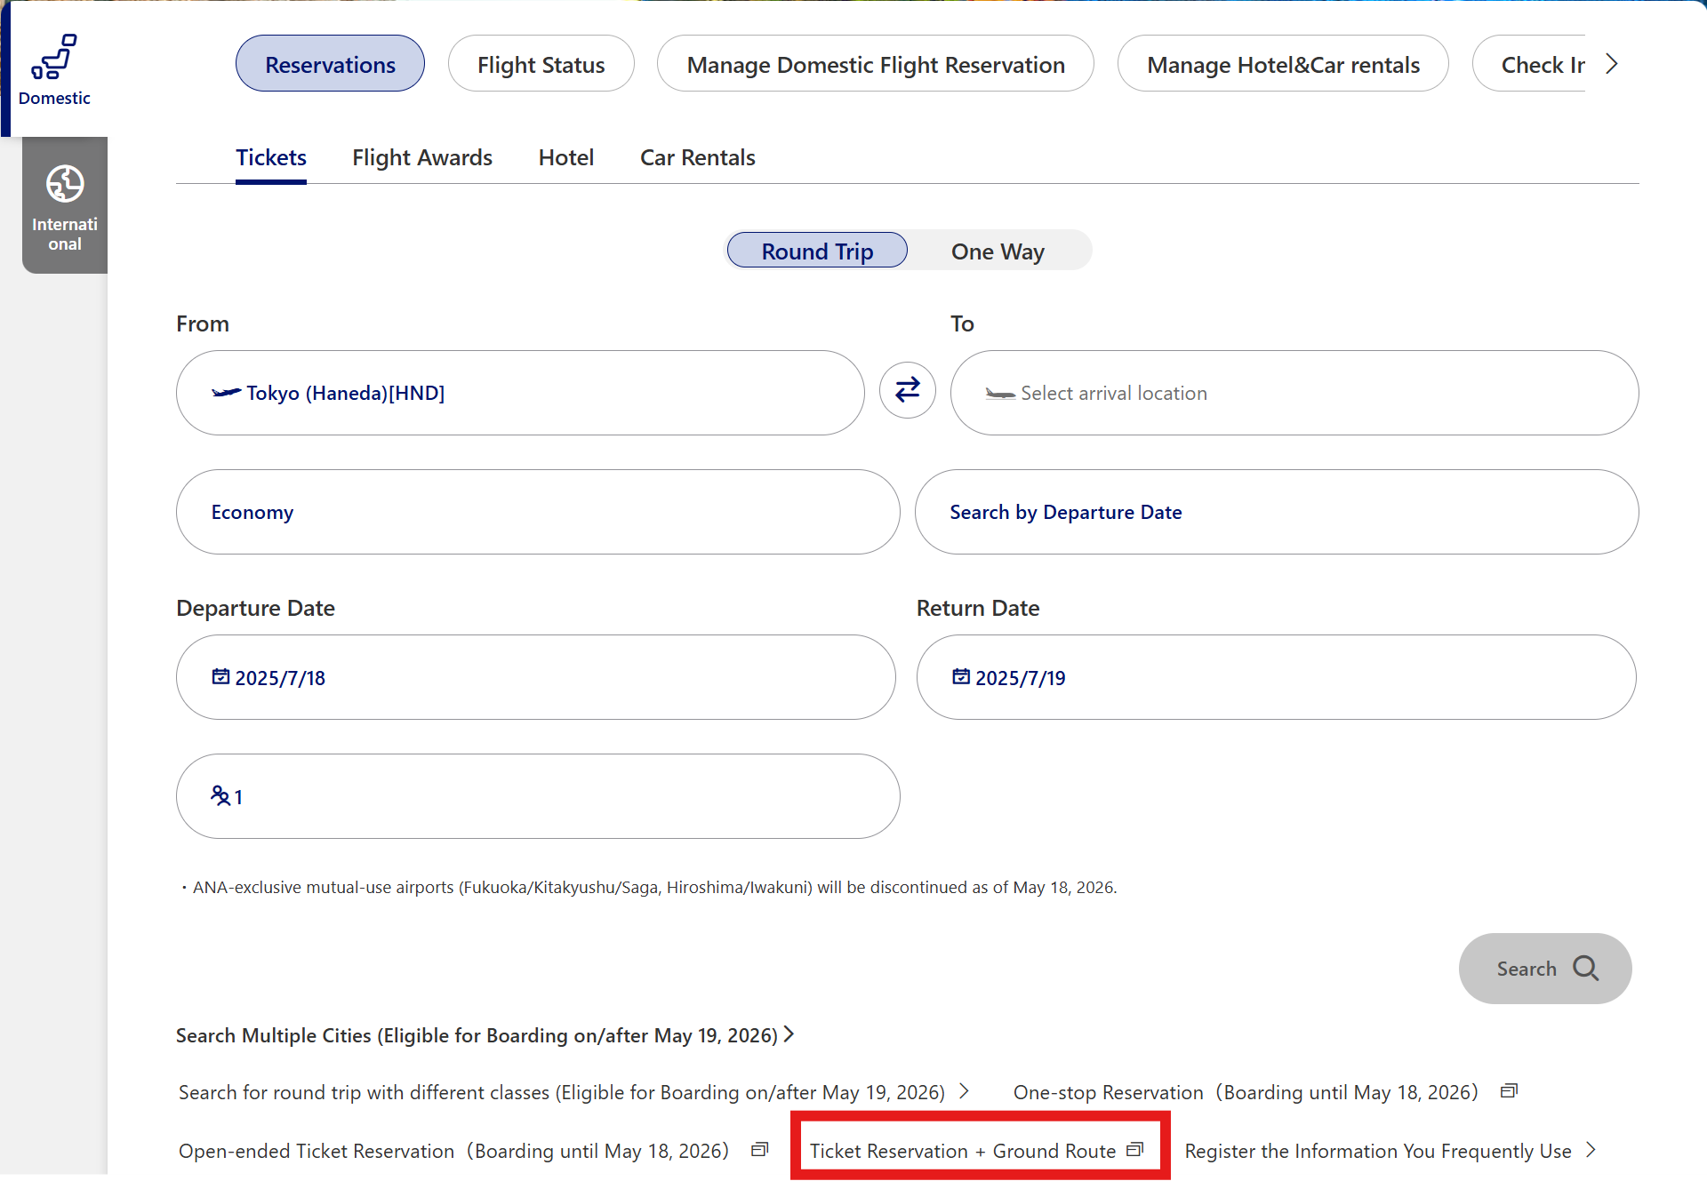Switch to Flight Awards tab
This screenshot has width=1707, height=1181.
(421, 158)
